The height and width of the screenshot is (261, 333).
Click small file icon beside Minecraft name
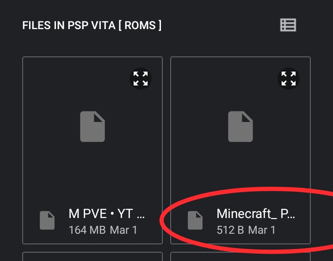195,220
